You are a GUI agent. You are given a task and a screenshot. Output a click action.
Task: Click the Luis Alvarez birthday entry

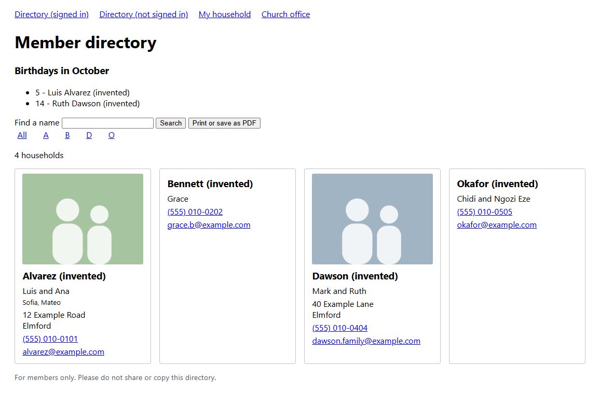point(83,93)
